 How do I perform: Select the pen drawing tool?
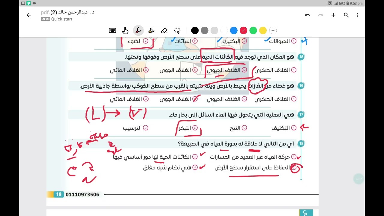(138, 30)
